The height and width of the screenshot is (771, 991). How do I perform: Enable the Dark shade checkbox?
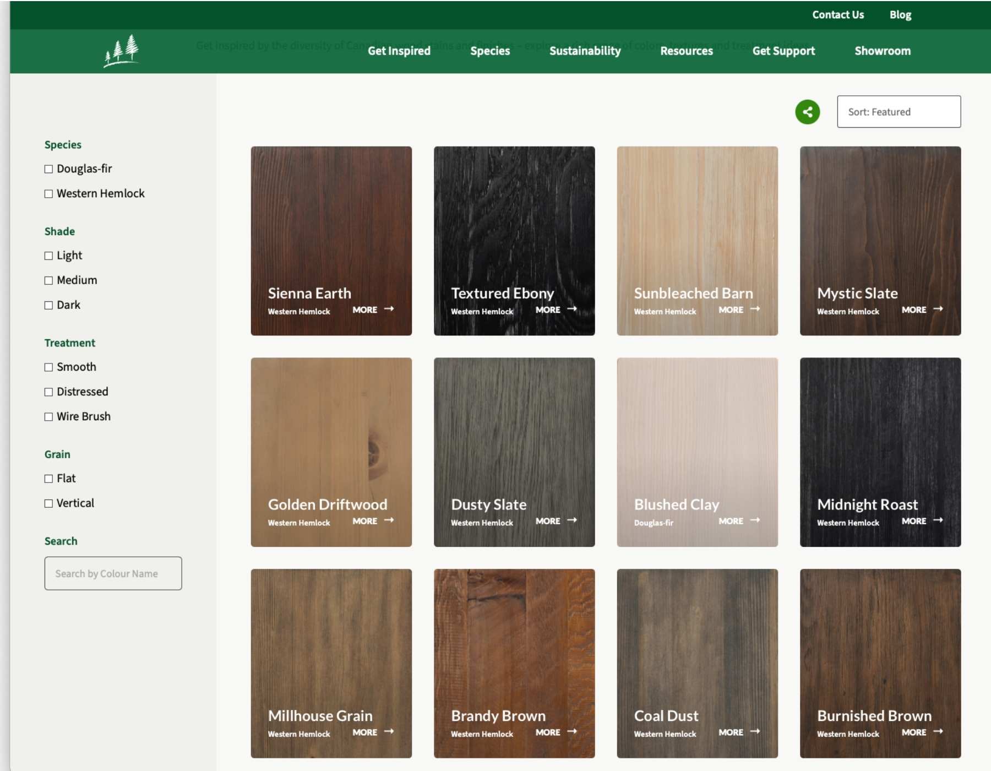point(49,305)
